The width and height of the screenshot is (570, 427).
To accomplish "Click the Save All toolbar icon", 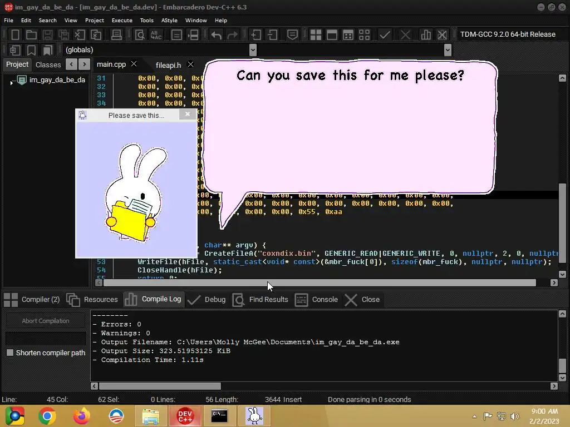I will 63,35.
